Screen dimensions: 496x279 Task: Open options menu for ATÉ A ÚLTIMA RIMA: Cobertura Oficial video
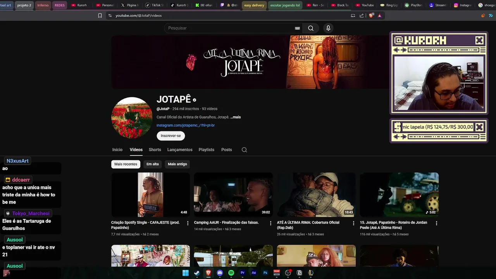[353, 223]
